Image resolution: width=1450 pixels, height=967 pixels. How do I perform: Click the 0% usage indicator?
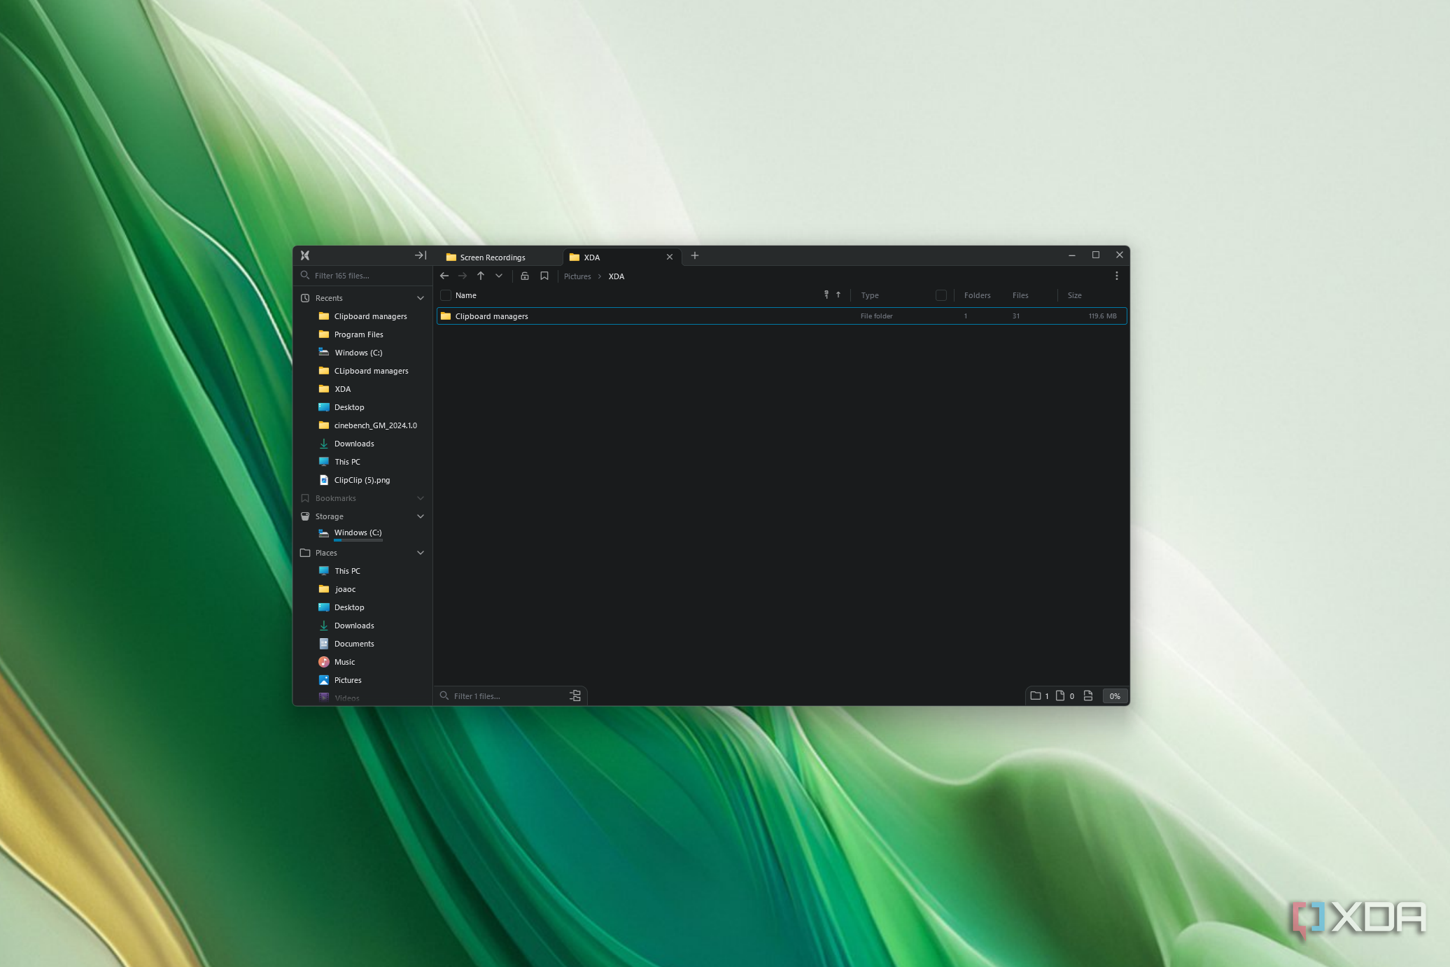tap(1115, 696)
